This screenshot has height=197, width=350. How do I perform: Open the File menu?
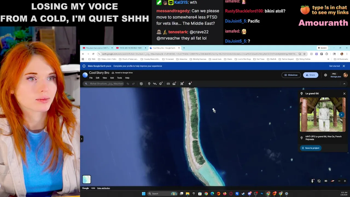[x=91, y=78]
